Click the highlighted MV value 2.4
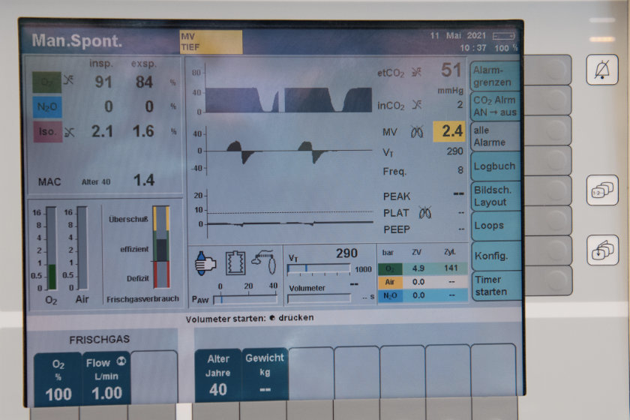630x420 pixels. (x=448, y=131)
